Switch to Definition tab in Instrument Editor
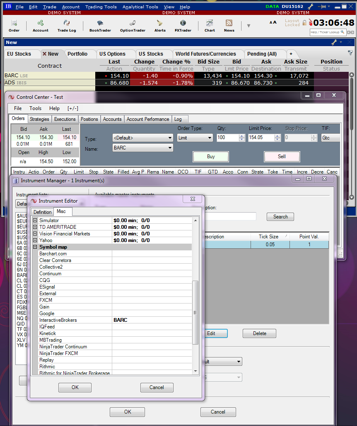The height and width of the screenshot is (426, 357). point(42,212)
